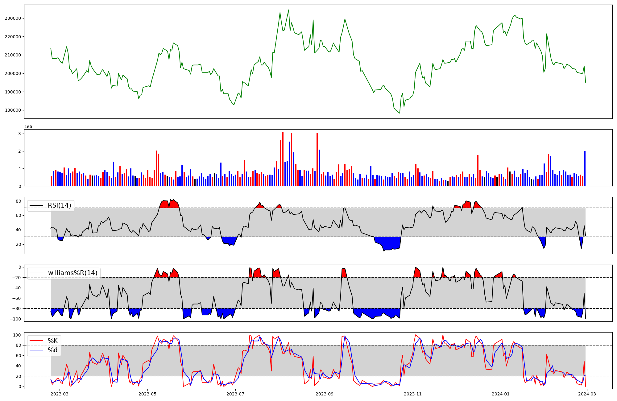The image size is (617, 401).
Task: Select the 2024-01 date tick label
Action: pos(500,394)
